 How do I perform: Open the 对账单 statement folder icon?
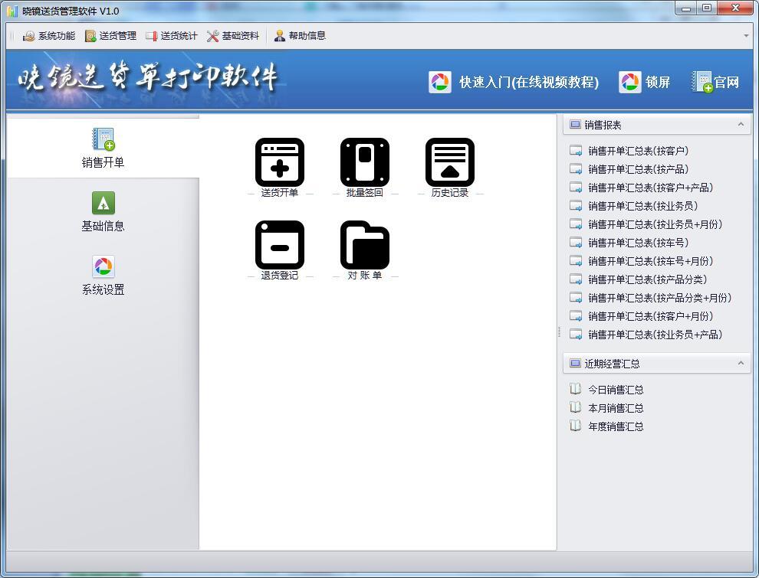tap(365, 245)
